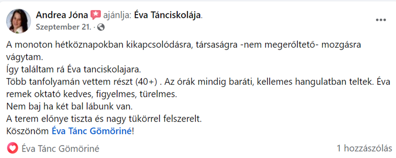Click the word 'Köszönöm' in the post
Screen dimensions: 396x158
click(x=28, y=131)
